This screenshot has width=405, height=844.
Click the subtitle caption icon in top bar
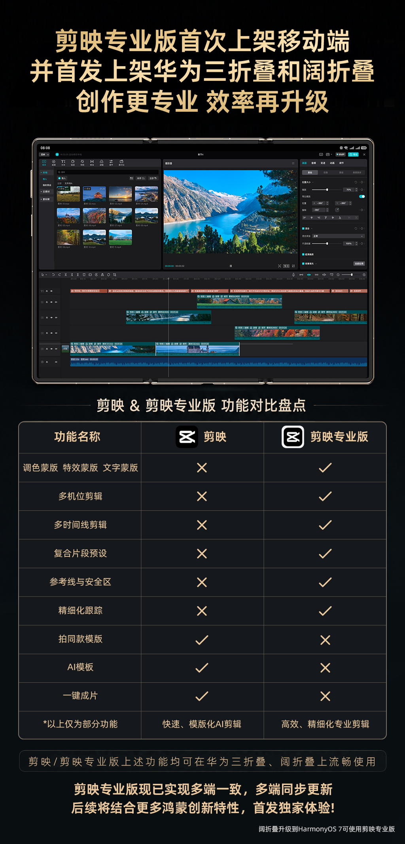[x=321, y=154]
